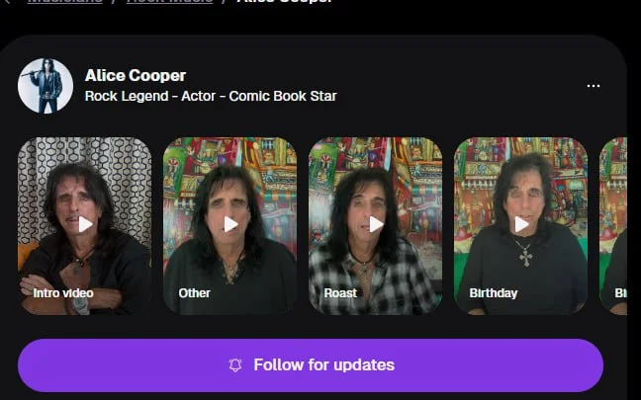The image size is (641, 400).
Task: Click the Follow for updates button
Action: [x=311, y=365]
